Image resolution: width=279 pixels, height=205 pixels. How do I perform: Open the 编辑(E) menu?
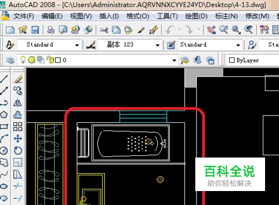pyautogui.click(x=52, y=16)
